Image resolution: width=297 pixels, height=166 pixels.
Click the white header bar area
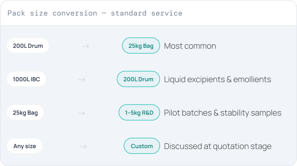coord(148,13)
